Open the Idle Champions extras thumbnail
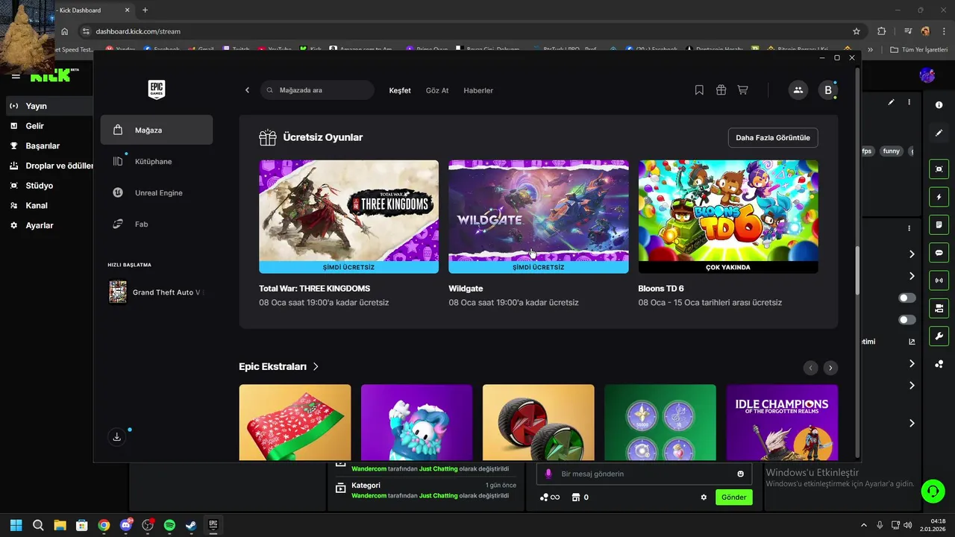This screenshot has height=537, width=955. (x=782, y=422)
